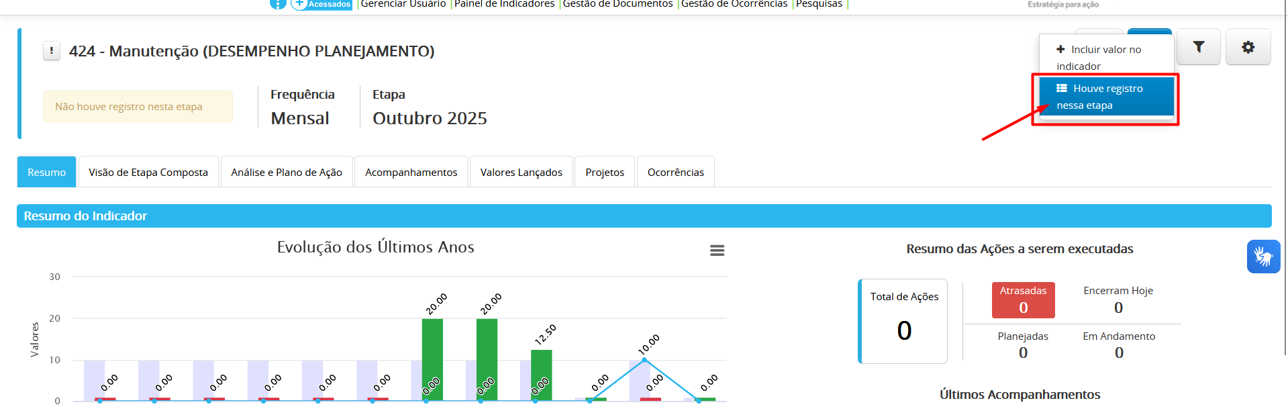1288x415 pixels.
Task: Select 'Houve registro nessa etapa' menu option
Action: (1106, 97)
